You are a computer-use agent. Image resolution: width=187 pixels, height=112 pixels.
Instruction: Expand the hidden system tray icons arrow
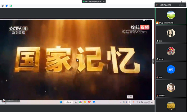[120, 102]
